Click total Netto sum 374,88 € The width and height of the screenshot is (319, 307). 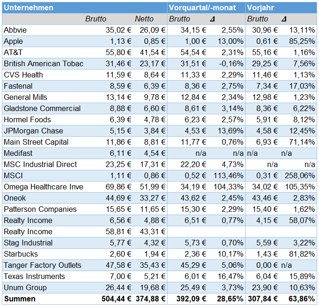tap(151, 299)
